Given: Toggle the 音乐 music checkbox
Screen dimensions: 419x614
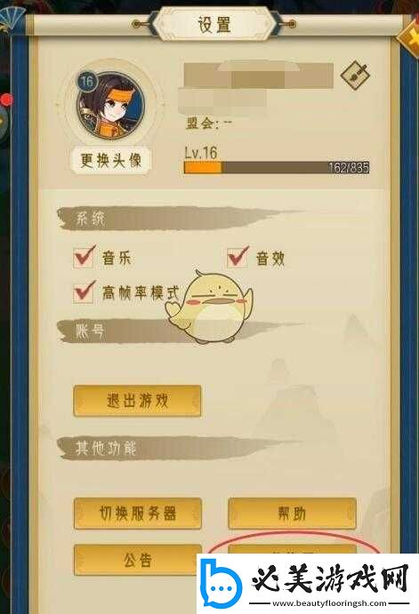Looking at the screenshot, I should [x=83, y=258].
